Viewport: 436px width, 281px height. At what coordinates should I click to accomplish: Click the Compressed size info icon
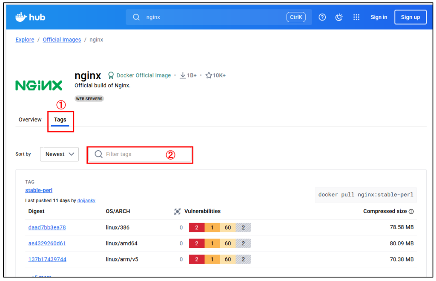point(411,212)
